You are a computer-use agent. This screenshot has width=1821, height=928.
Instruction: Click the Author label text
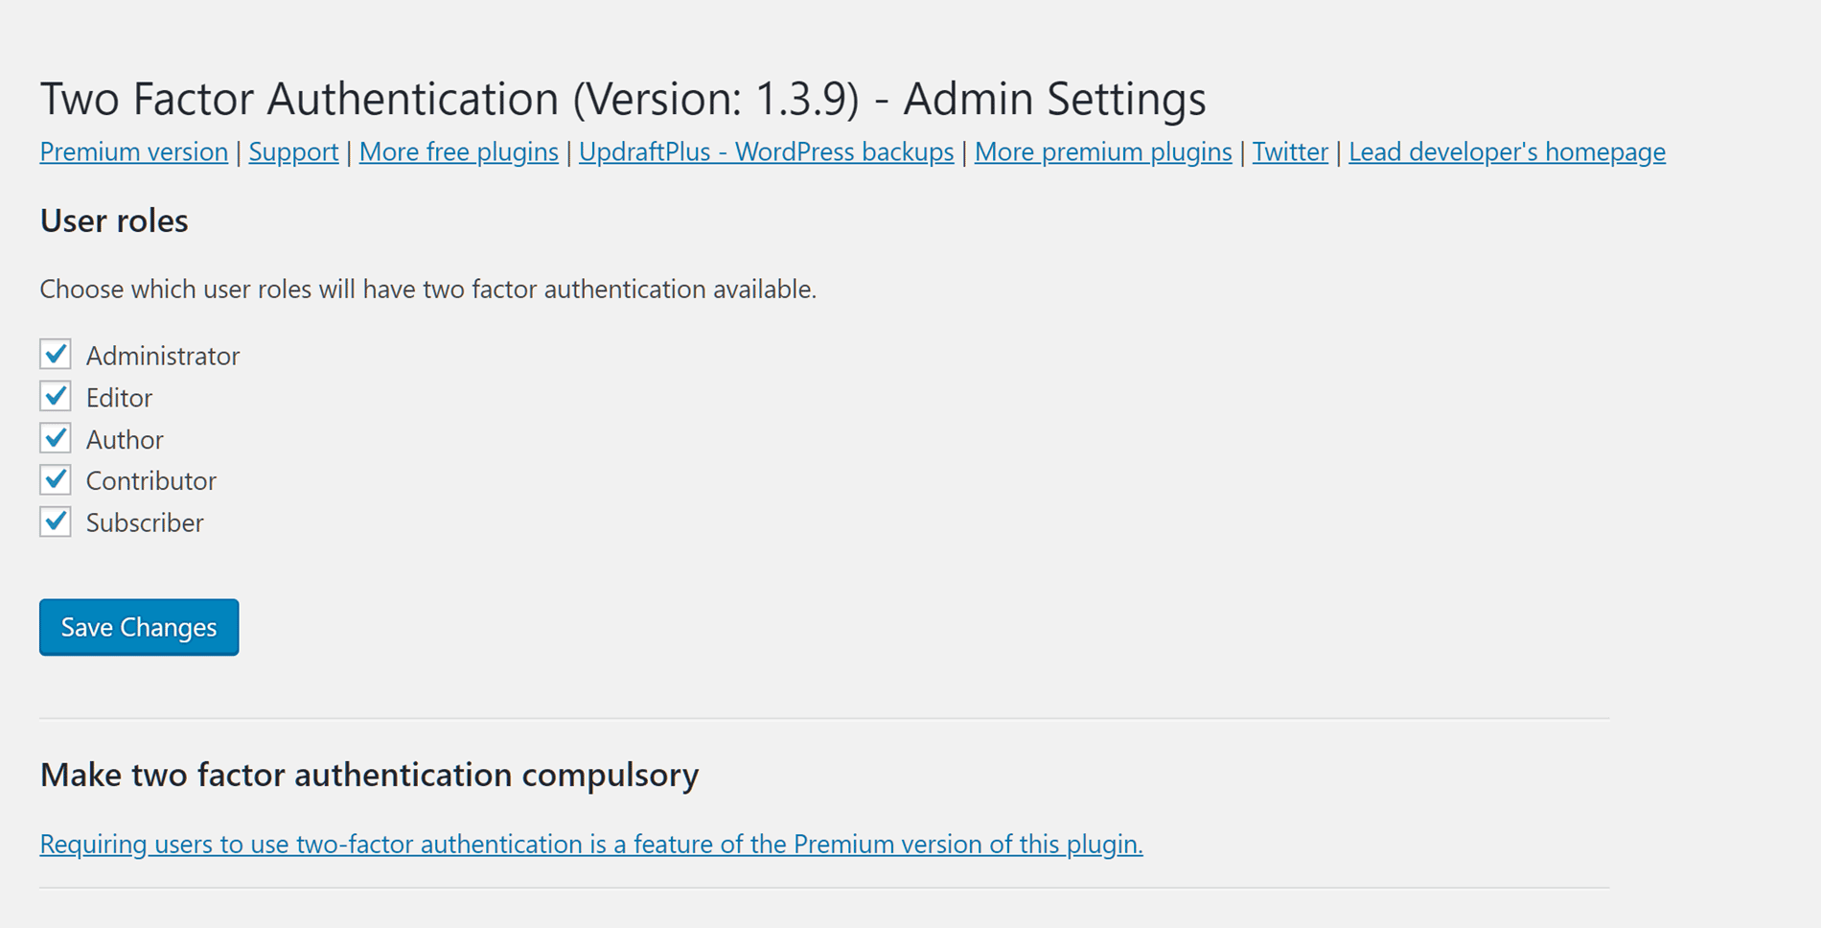click(125, 440)
